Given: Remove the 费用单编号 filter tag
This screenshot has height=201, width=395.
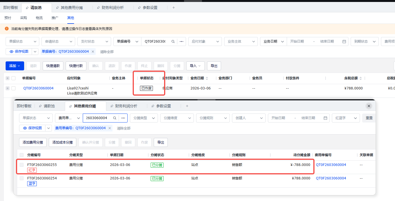Looking at the screenshot, I should 110,128.
